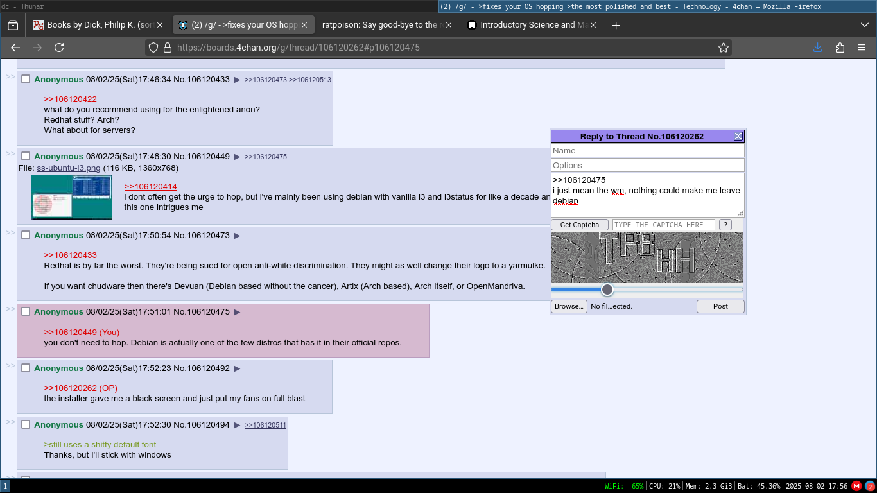Follow quote link >>106120414
Viewport: 877px width, 493px height.
[x=151, y=187]
